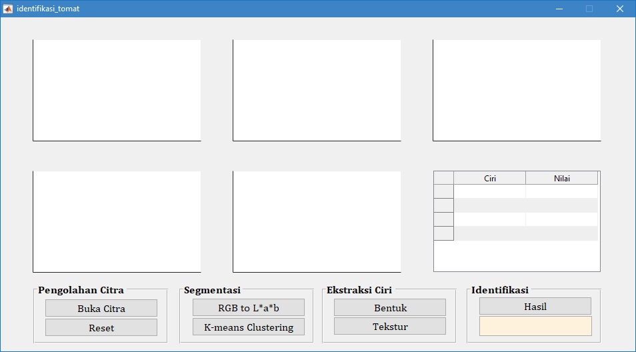
Task: Click the first-row cell under Ciri
Action: (x=489, y=191)
